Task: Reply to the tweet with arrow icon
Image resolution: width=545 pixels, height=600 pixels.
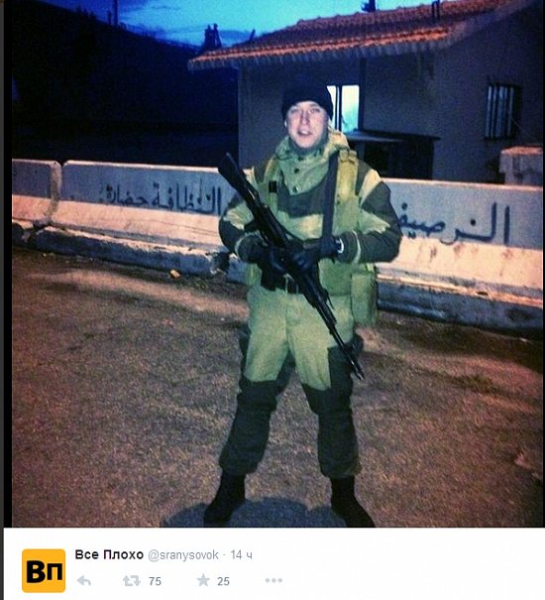Action: [84, 581]
